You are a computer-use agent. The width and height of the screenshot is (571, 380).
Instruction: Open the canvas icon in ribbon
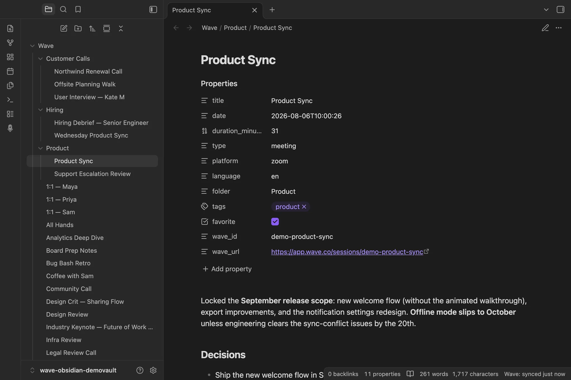(x=10, y=57)
